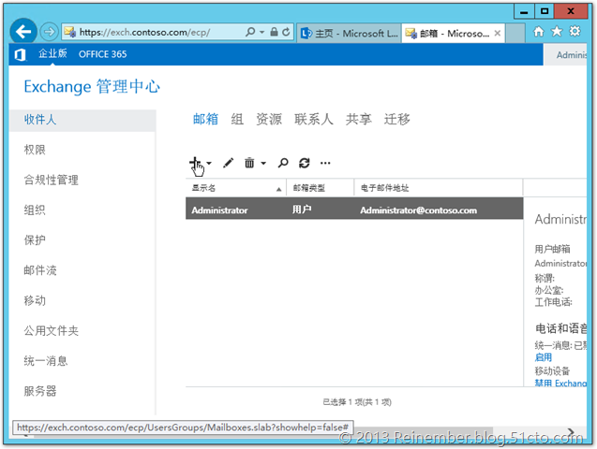The image size is (597, 449).
Task: Click the edit pencil icon
Action: point(228,163)
